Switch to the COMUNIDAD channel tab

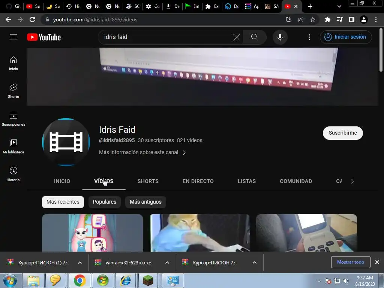(296, 181)
